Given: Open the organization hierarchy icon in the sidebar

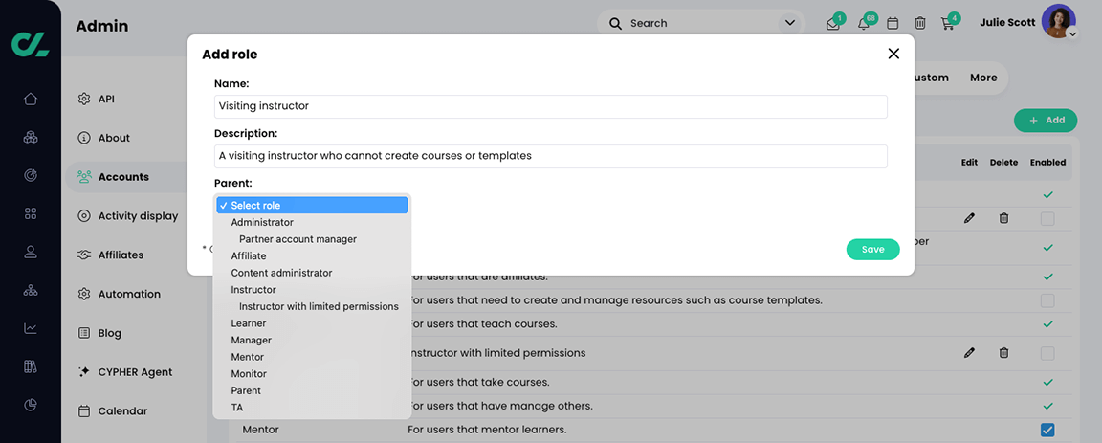Looking at the screenshot, I should click(x=31, y=290).
